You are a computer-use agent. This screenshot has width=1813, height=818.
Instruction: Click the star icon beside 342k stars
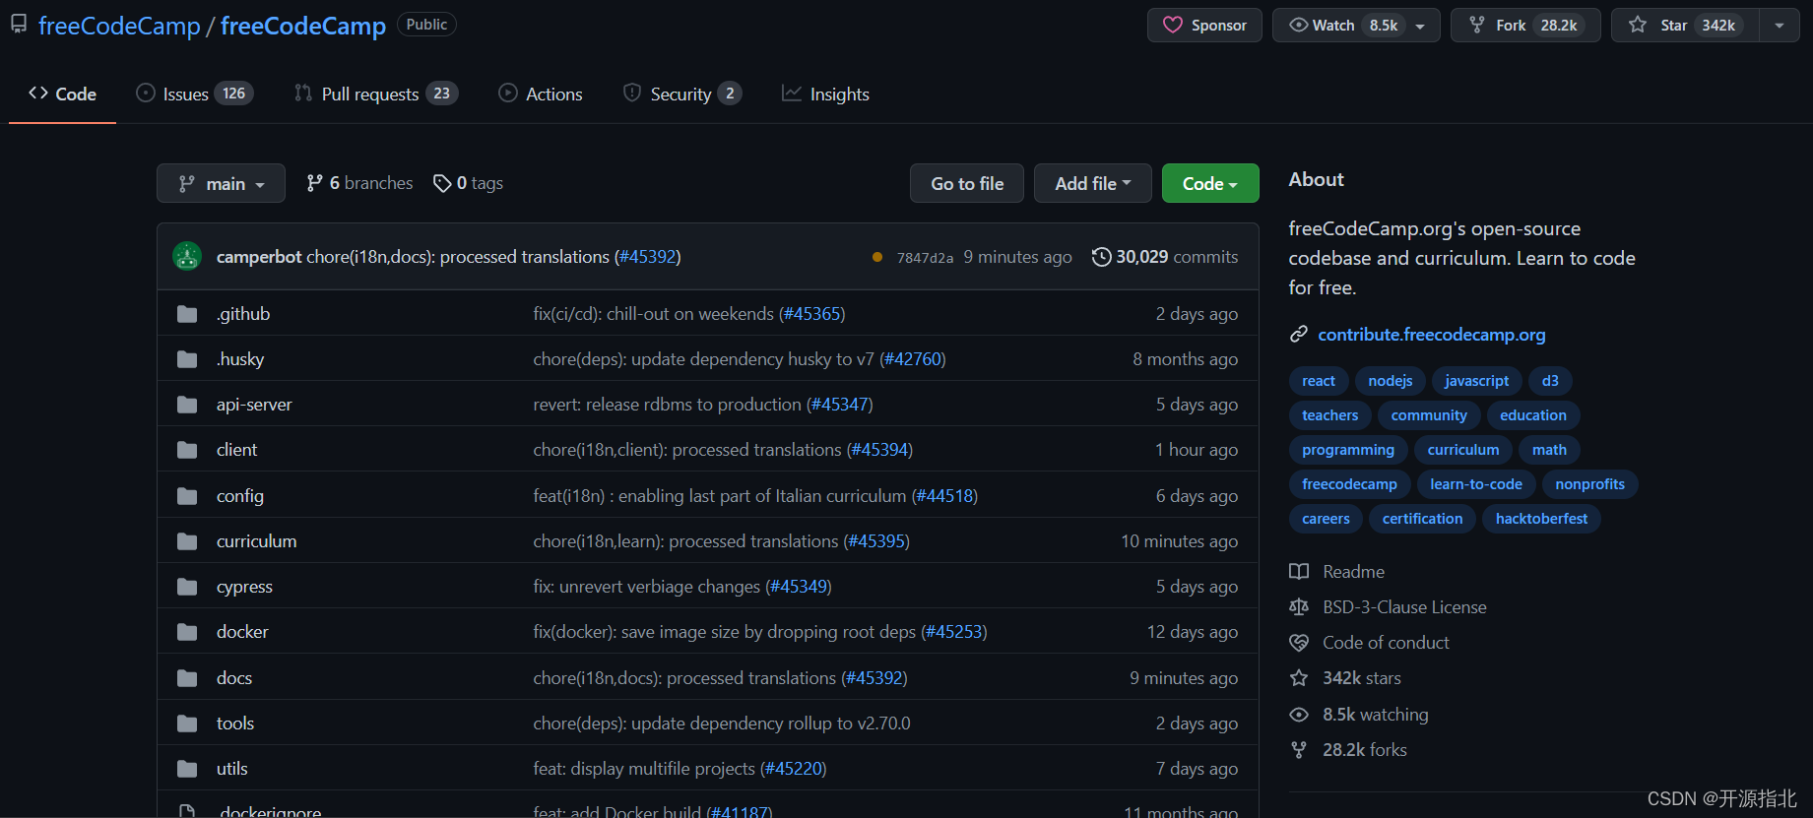click(1299, 678)
